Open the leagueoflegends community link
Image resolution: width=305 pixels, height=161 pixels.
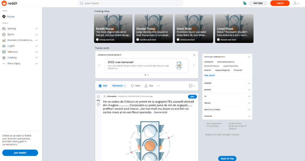click(222, 70)
